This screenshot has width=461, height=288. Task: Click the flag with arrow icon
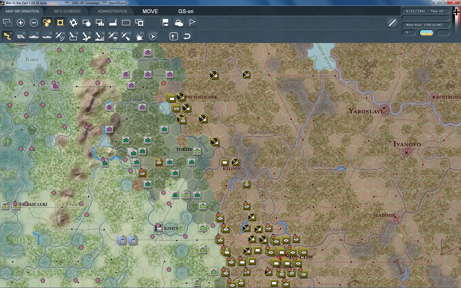(x=165, y=22)
